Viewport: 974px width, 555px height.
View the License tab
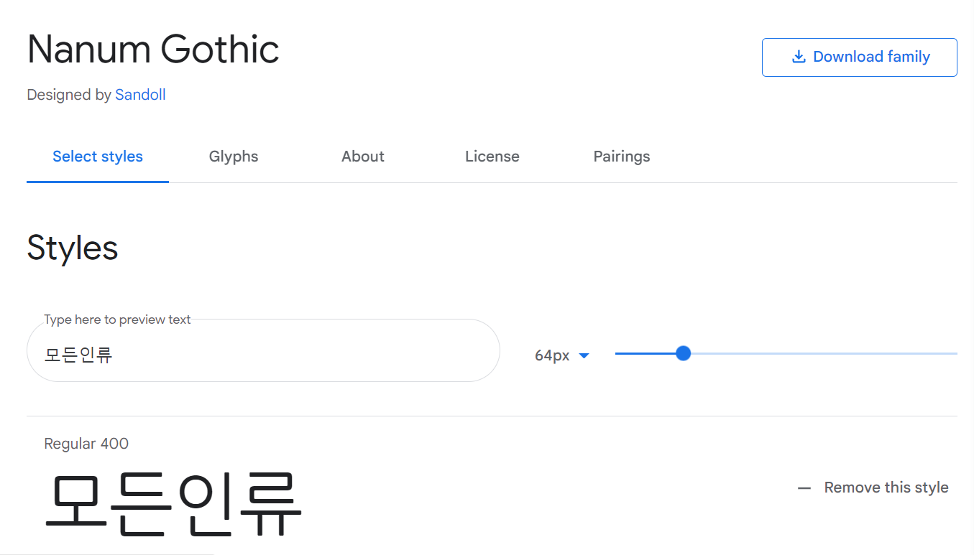click(x=492, y=157)
